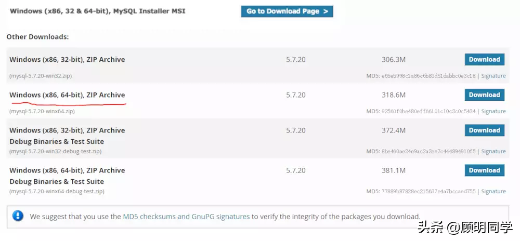This screenshot has height=241, width=520.
Task: Click Go to Download Page button
Action: click(287, 11)
